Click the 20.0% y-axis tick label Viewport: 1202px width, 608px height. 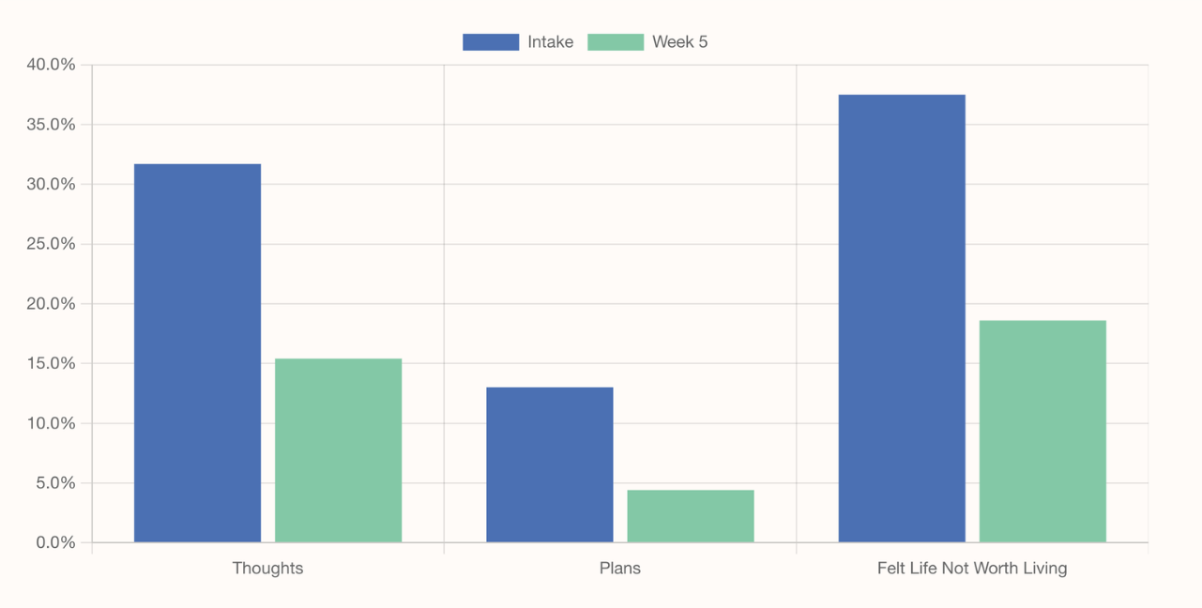tap(51, 304)
